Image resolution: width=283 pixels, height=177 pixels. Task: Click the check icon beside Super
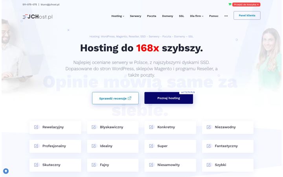(x=151, y=146)
